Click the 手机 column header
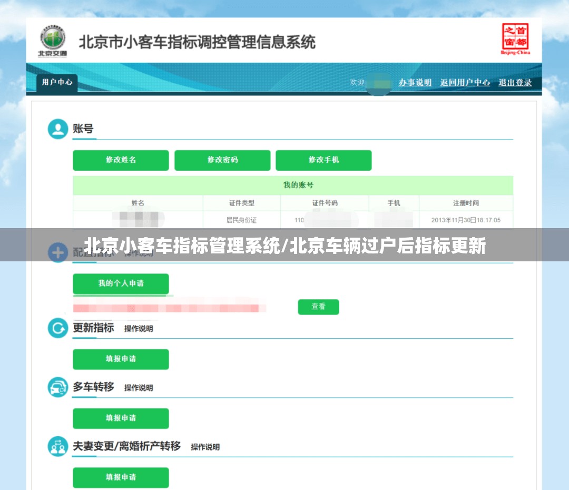 (x=394, y=203)
